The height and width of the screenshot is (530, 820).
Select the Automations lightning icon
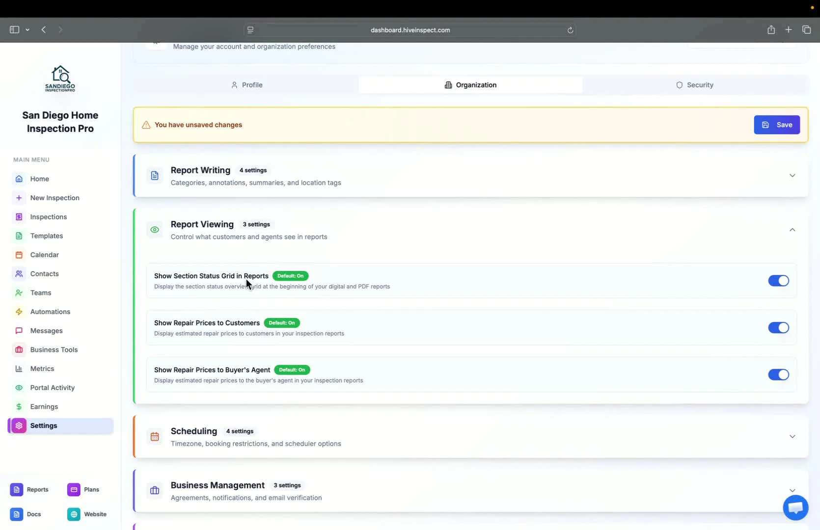[19, 312]
